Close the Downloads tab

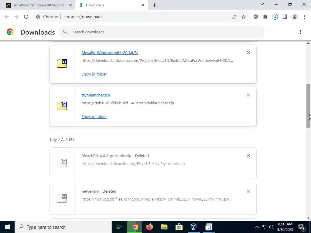[x=143, y=5]
